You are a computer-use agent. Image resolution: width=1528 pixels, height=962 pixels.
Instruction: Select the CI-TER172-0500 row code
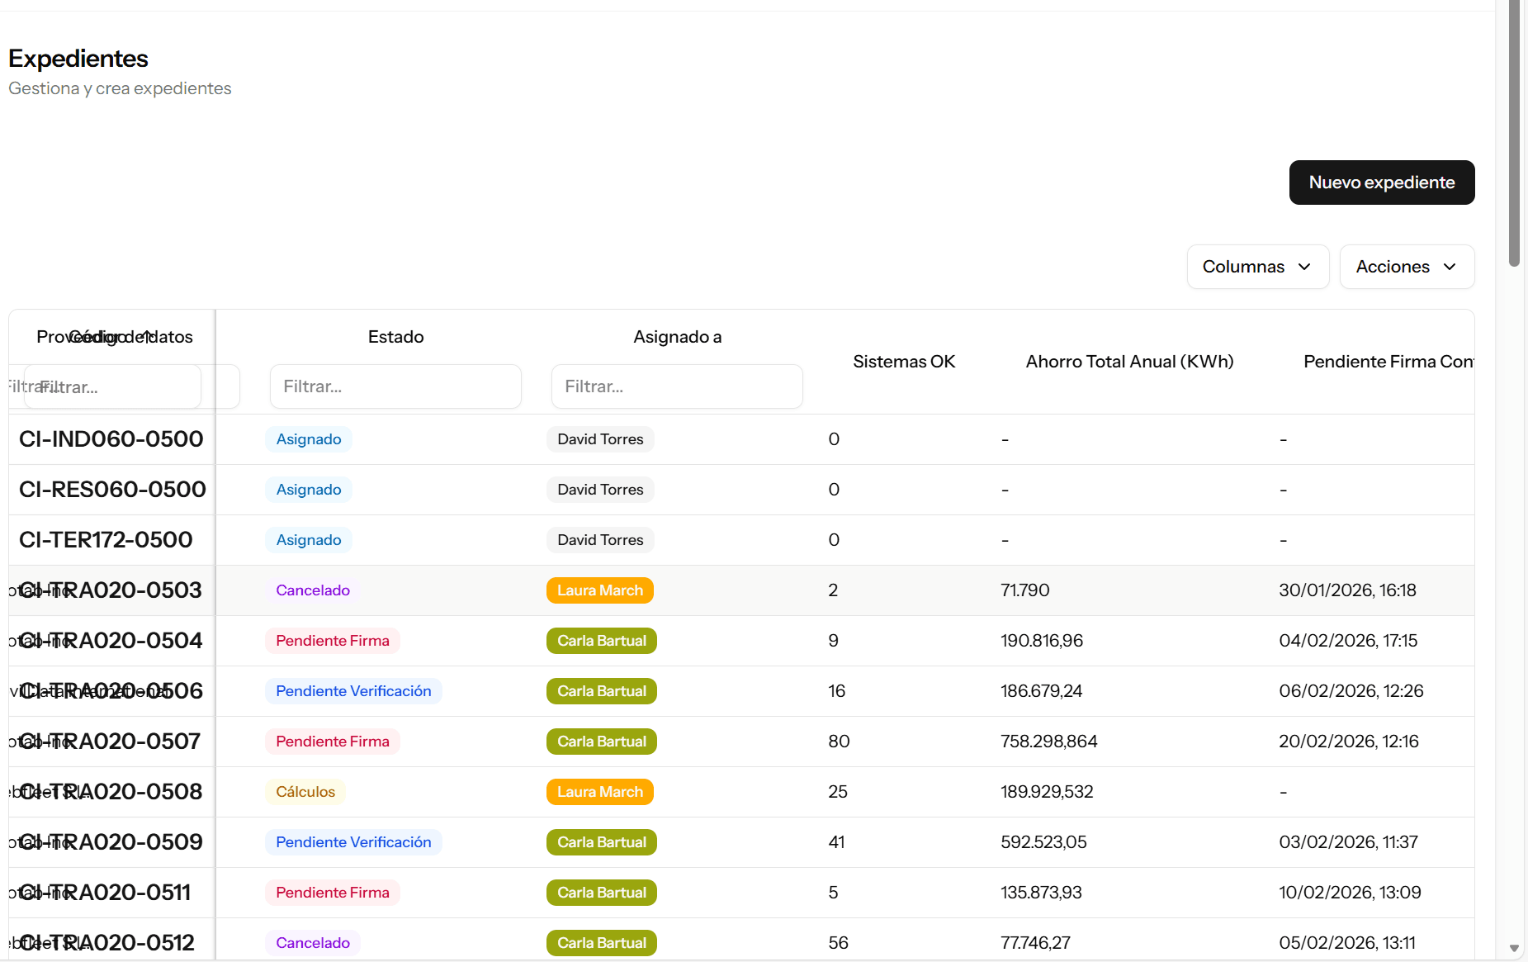pos(106,540)
